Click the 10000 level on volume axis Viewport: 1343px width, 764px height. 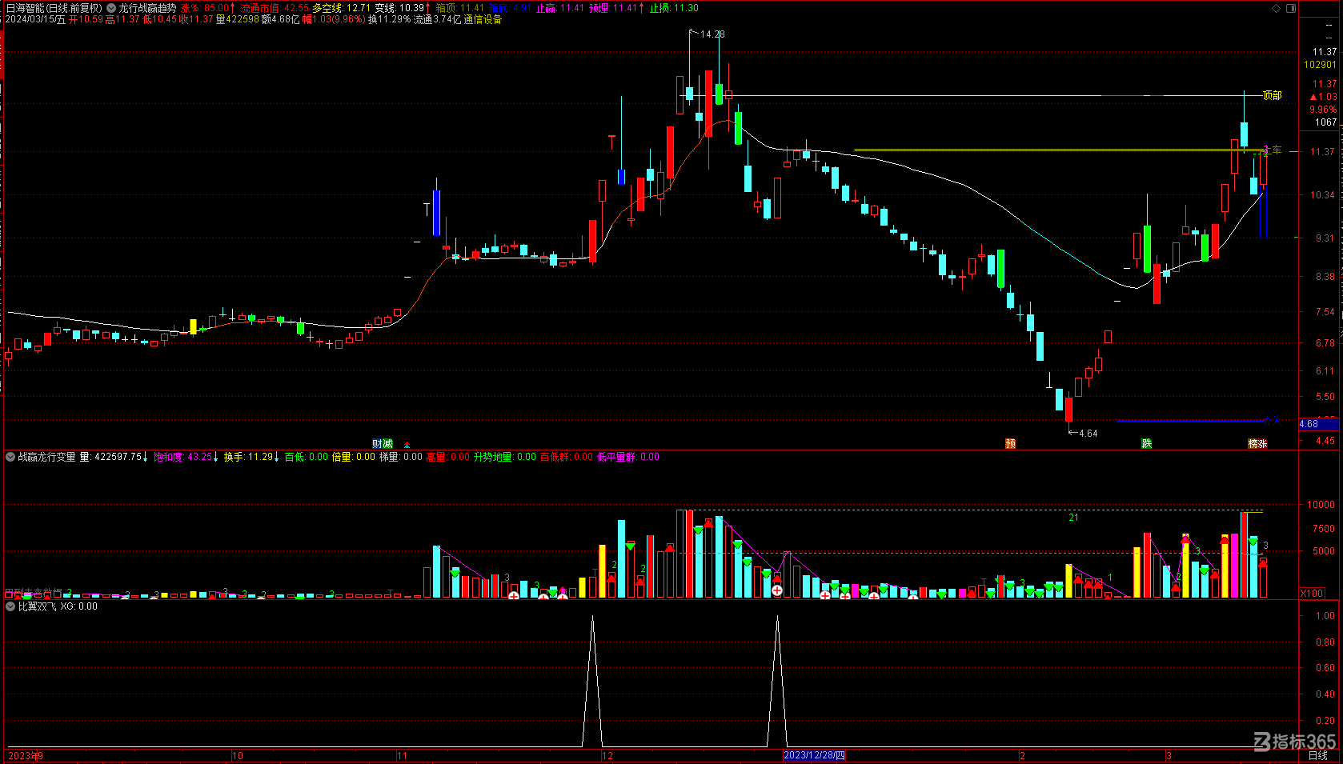click(x=1321, y=505)
